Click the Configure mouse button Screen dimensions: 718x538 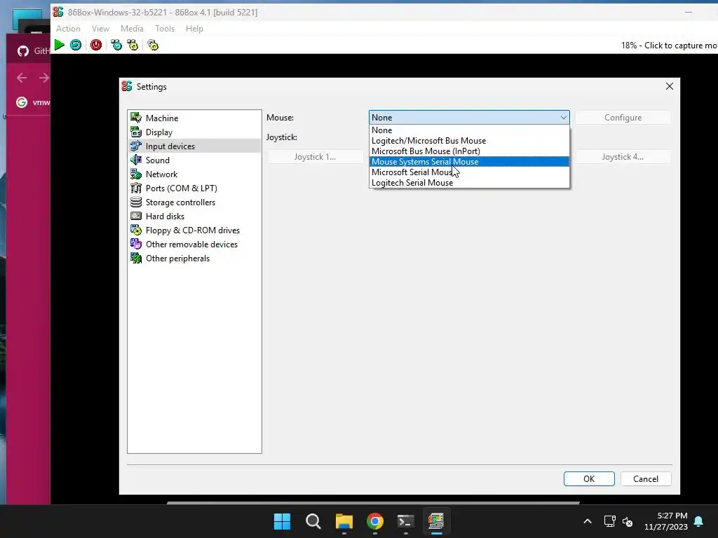point(623,118)
